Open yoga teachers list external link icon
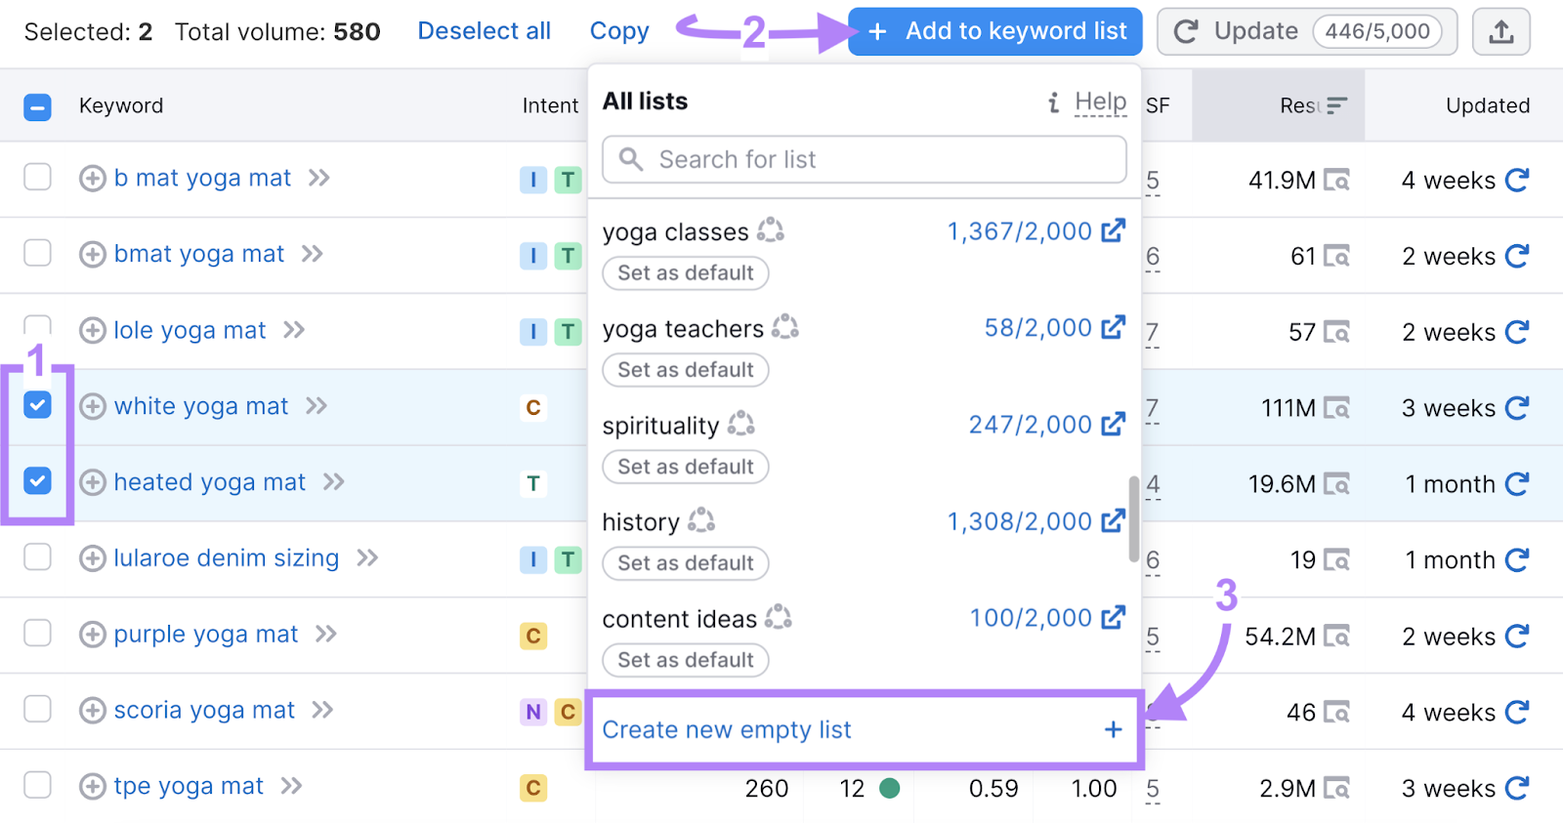The image size is (1563, 823). (1114, 328)
